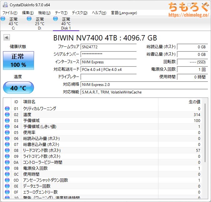Click the disk title BIWIN NV7400 4TB
The width and height of the screenshot is (211, 202).
click(x=105, y=38)
